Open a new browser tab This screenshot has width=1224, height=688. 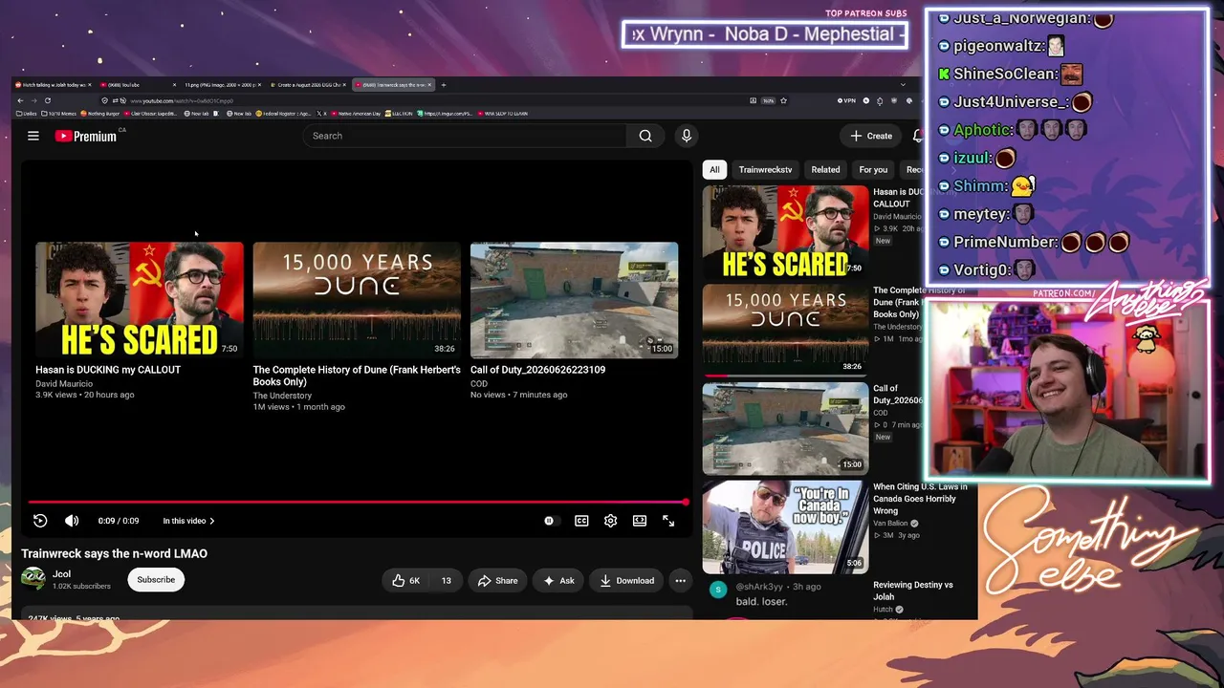[443, 85]
